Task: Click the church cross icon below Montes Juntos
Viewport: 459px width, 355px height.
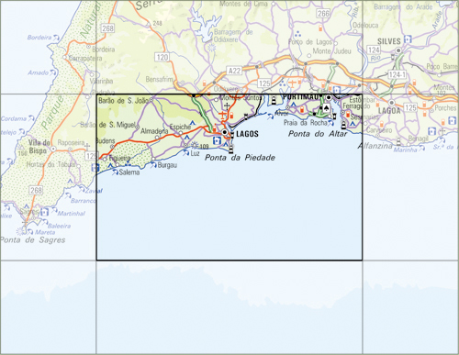Action: point(227,106)
